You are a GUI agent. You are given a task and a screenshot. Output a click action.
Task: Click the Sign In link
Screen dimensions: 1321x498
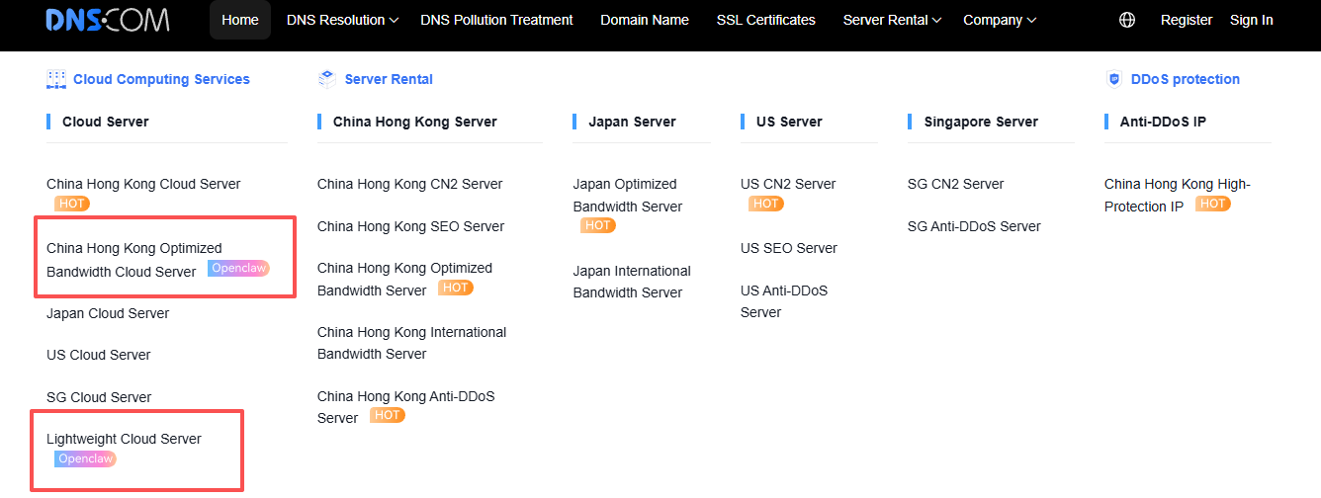1252,20
